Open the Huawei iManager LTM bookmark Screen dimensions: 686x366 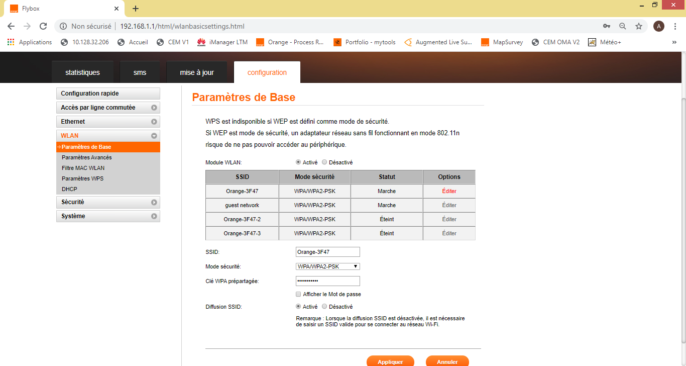[x=222, y=42]
